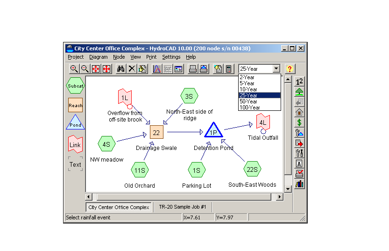Choose 5-Year from the event list
The width and height of the screenshot is (389, 251).
[260, 83]
